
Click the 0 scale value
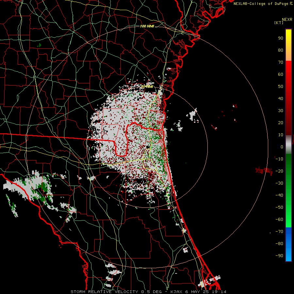tap(282, 147)
